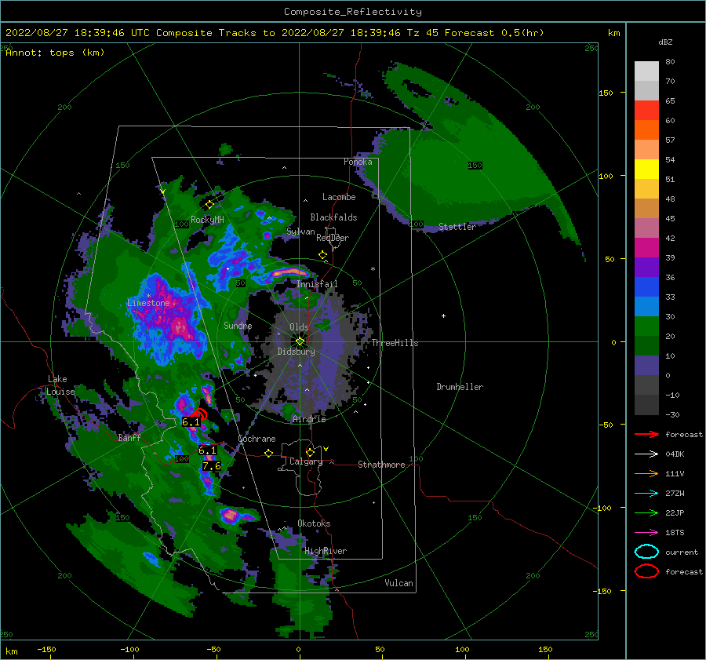The image size is (706, 660).
Task: Select the white 04DK arrow legend entry
Action: coord(646,454)
